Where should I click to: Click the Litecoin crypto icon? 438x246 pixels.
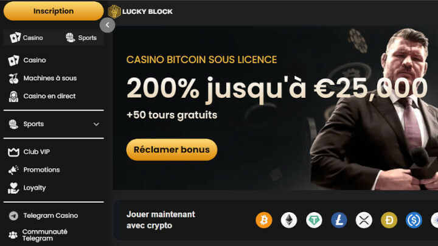pos(339,220)
